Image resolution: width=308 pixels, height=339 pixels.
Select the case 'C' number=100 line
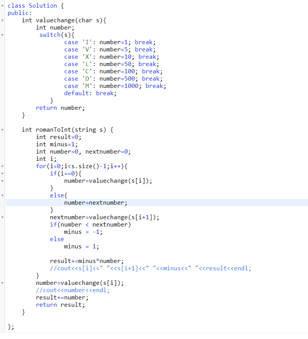point(113,71)
